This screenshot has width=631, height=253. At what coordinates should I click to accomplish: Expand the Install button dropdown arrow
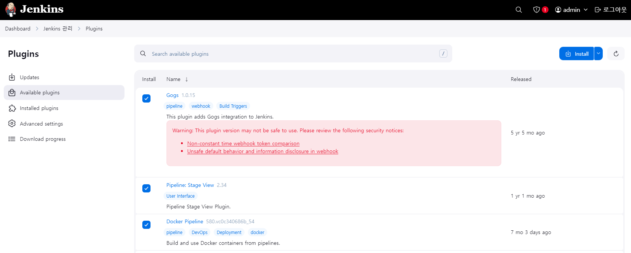[x=598, y=53]
